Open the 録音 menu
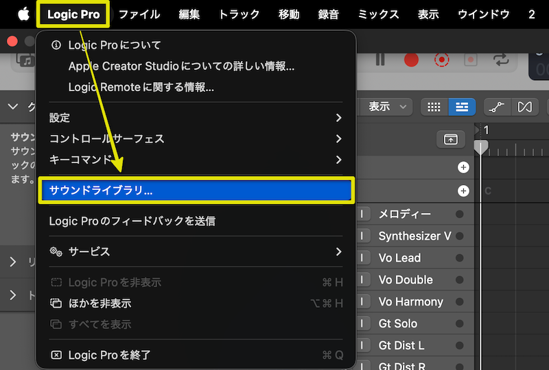Image resolution: width=549 pixels, height=370 pixels. (x=329, y=14)
